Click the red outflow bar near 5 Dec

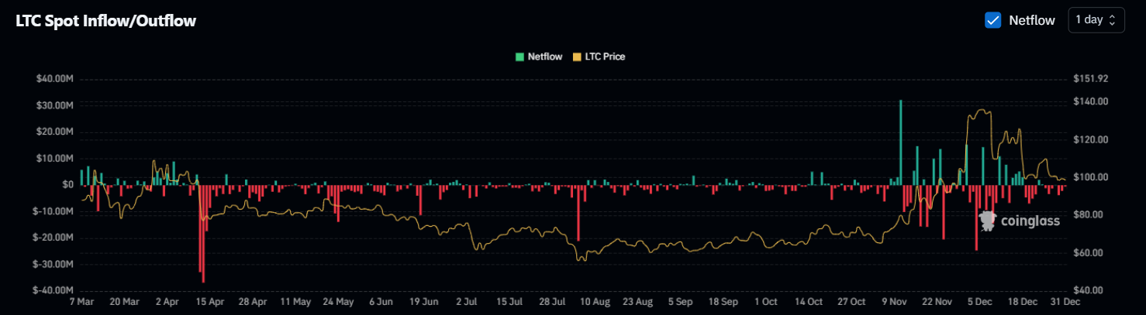pos(976,217)
